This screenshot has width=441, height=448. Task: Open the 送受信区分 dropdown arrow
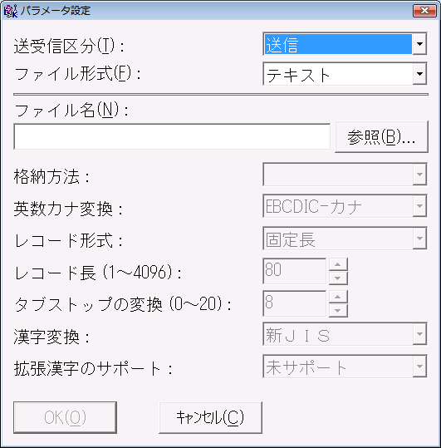419,44
